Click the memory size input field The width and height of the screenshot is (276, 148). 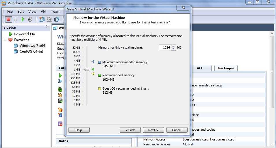(x=165, y=47)
